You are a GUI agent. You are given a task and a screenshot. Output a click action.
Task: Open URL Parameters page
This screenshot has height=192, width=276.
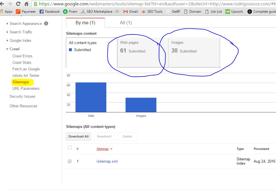coord(26,88)
